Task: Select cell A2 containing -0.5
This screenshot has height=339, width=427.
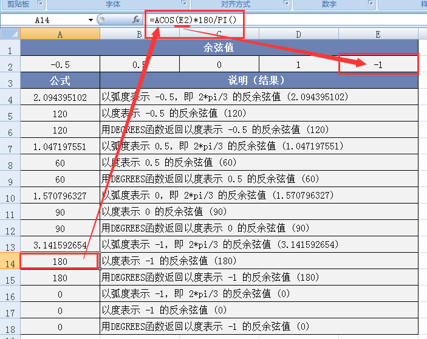Action: pos(60,64)
